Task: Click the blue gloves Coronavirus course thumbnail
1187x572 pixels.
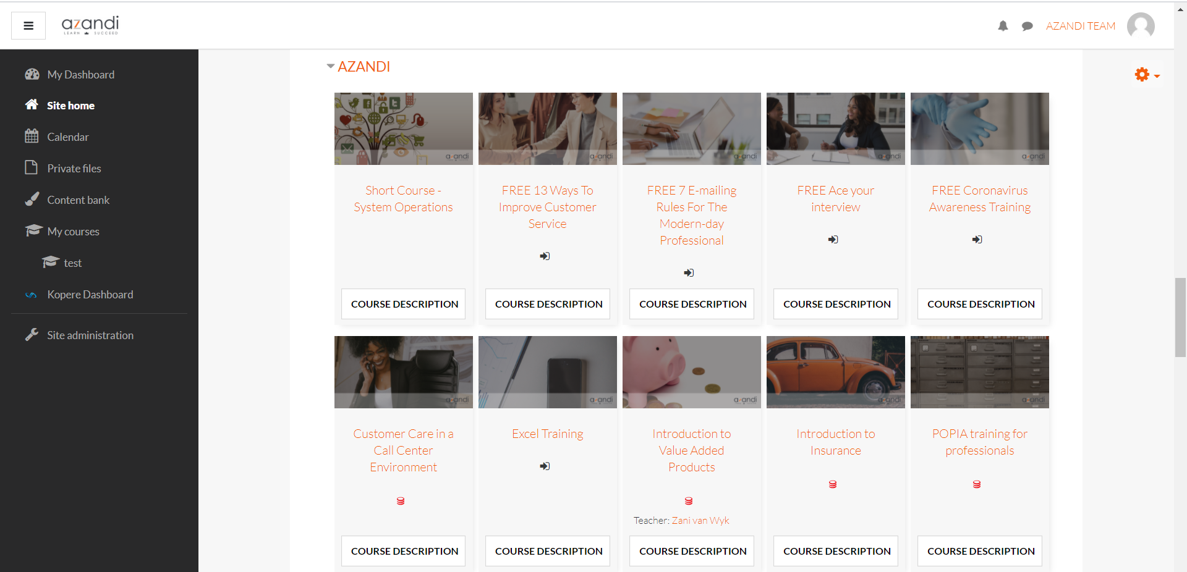Action: (x=980, y=128)
